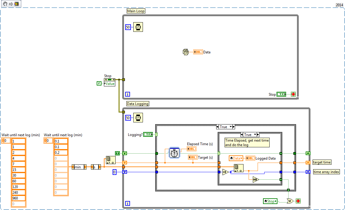This screenshot has height=210, width=345.
Task: Select the s unit conversion node
Action: pyautogui.click(x=96, y=167)
